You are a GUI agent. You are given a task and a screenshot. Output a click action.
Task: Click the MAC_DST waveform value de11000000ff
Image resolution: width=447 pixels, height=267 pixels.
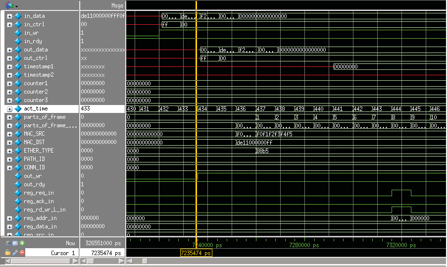tap(254, 143)
